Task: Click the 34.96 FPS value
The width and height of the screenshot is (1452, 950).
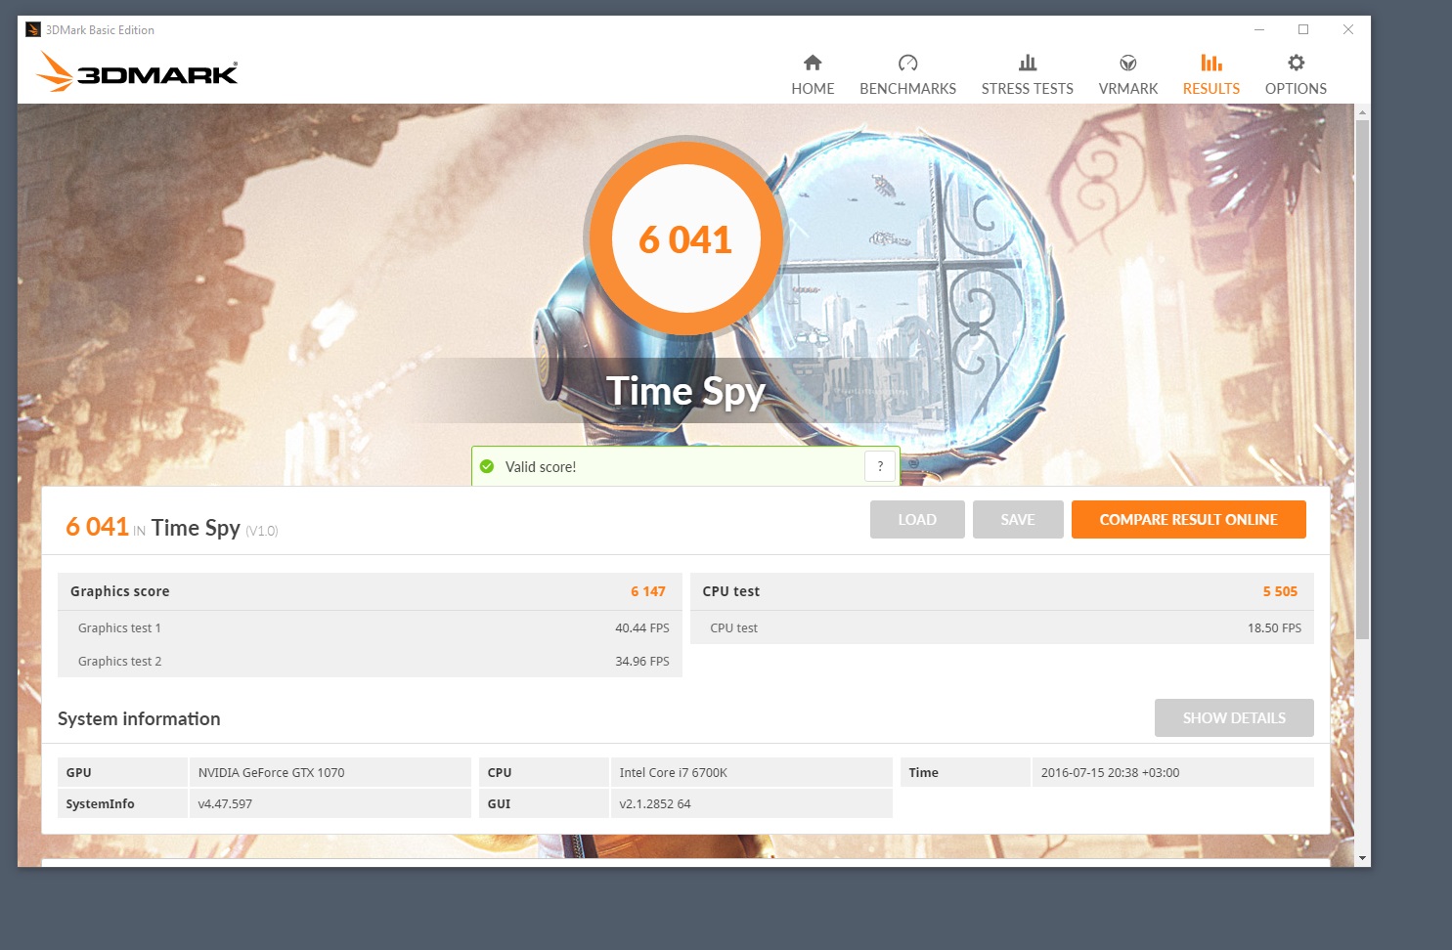Action: tap(641, 662)
